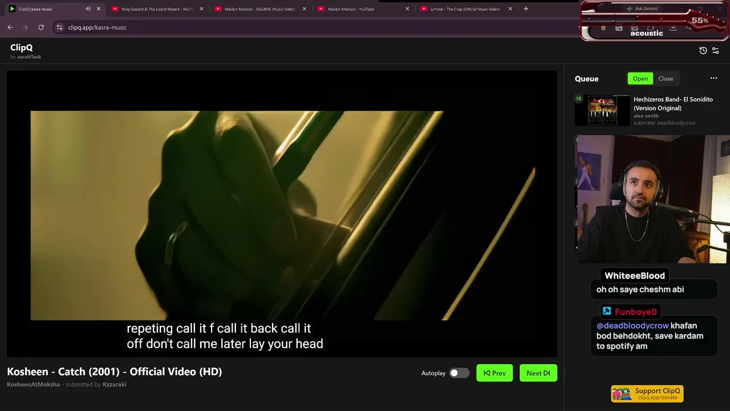
Task: Set the queue to Close
Action: pos(666,79)
